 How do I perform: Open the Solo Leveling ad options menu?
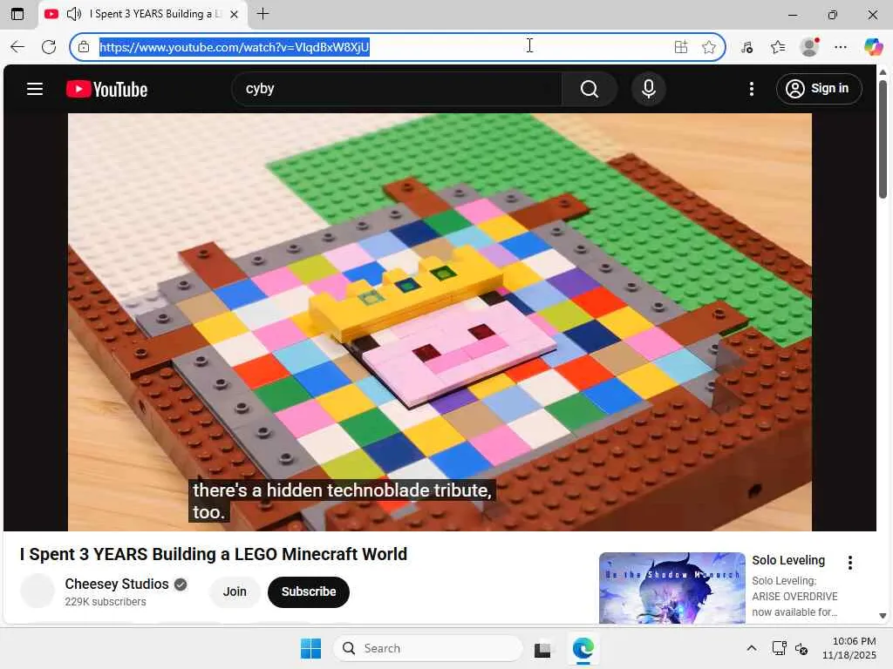[849, 563]
